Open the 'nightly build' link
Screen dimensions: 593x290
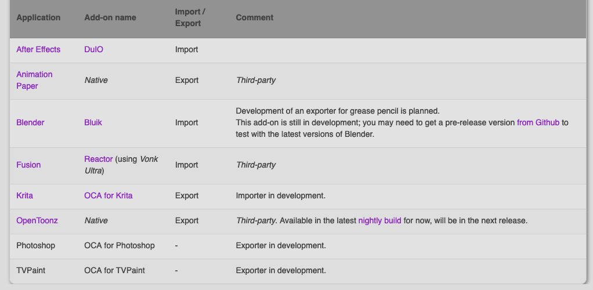pos(379,220)
